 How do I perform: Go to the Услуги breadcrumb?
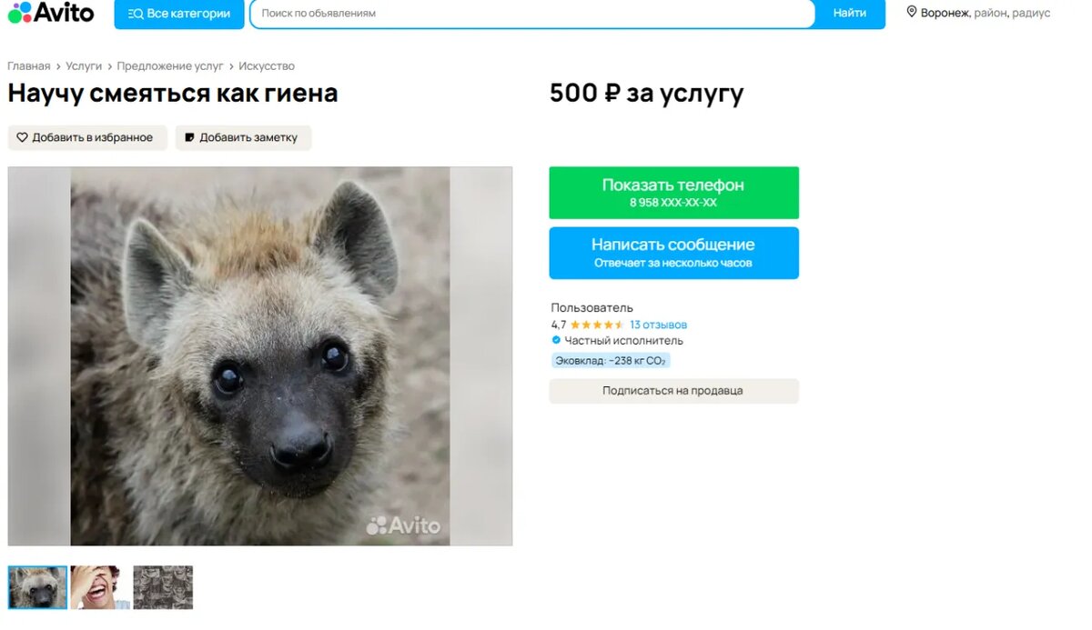tap(84, 66)
